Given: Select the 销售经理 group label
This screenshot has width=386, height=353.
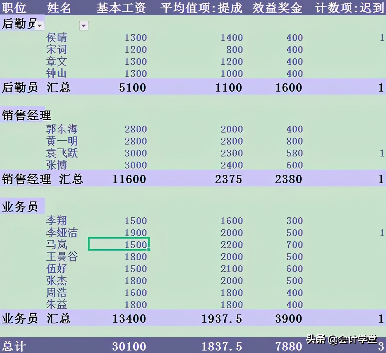Looking at the screenshot, I should click(27, 114).
